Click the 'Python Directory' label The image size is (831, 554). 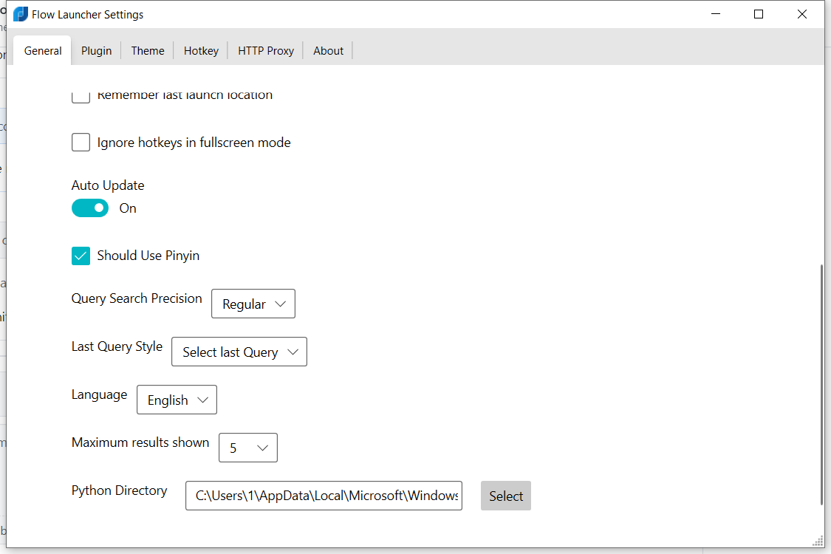[x=119, y=490]
